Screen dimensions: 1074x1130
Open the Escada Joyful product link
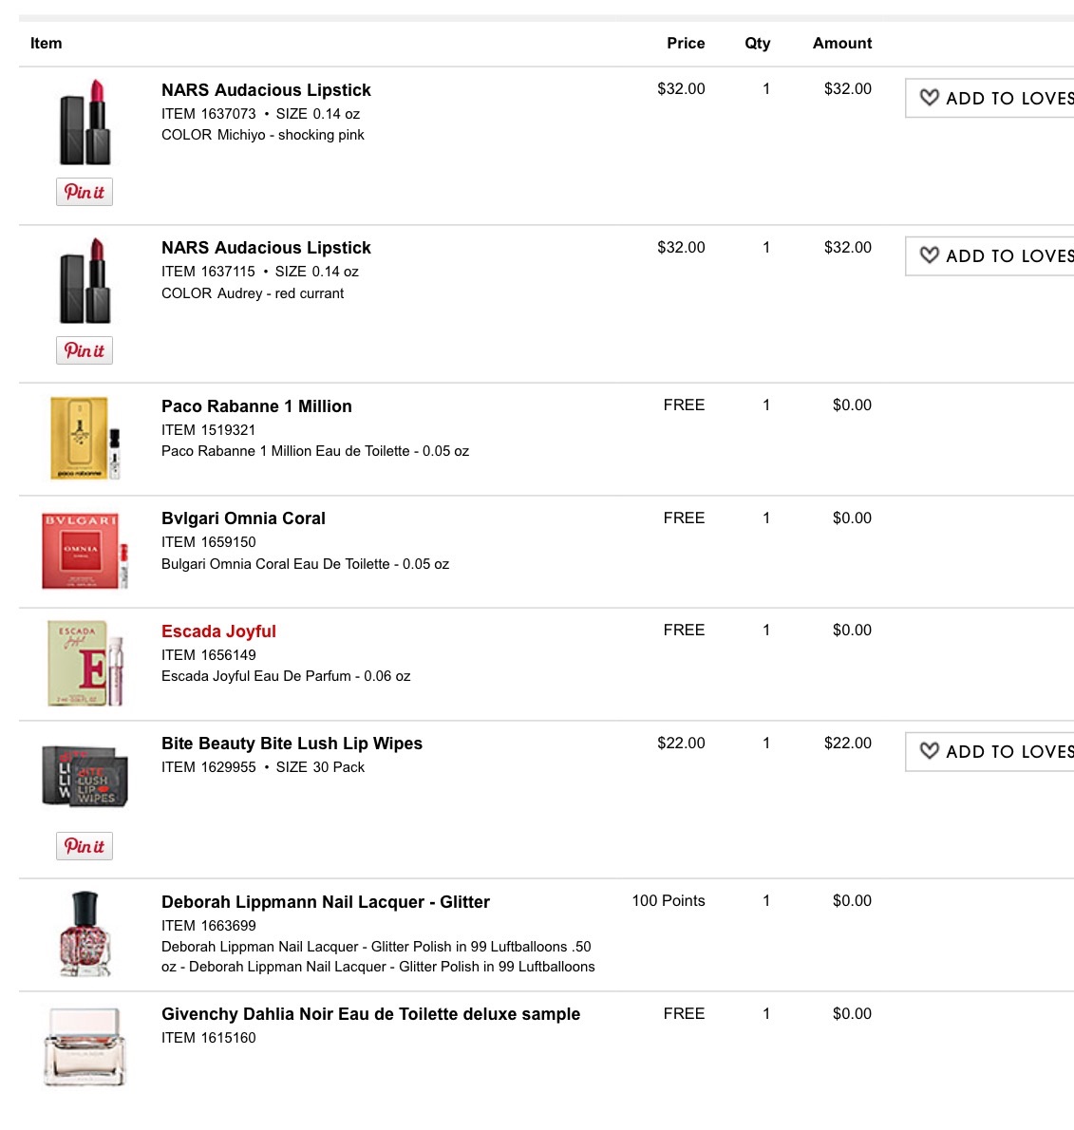point(218,631)
